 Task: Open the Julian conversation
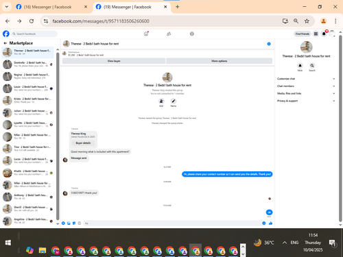pos(28,112)
